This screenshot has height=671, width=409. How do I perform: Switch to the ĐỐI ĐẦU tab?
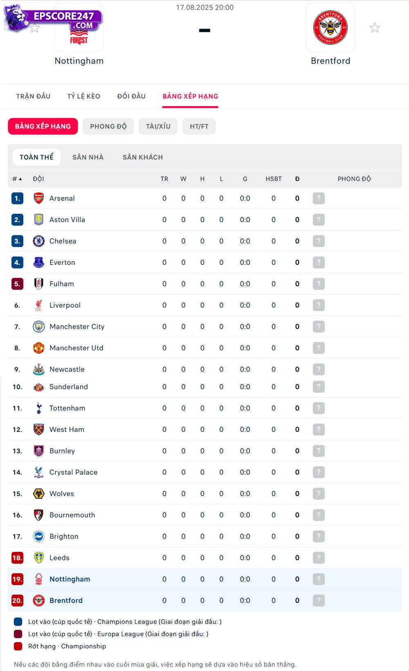click(131, 96)
